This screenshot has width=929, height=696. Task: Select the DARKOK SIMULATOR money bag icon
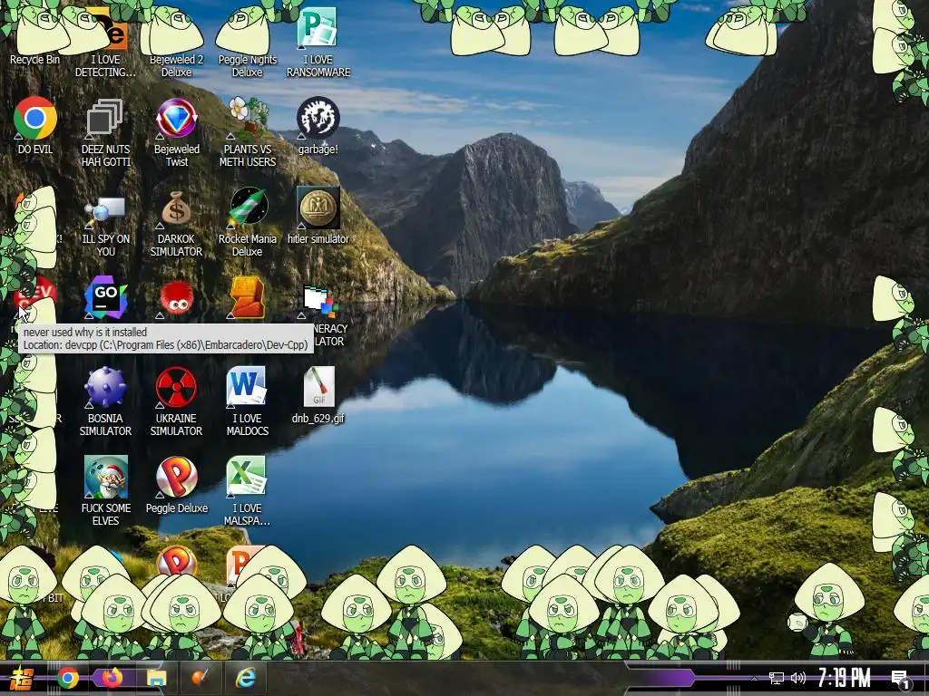pyautogui.click(x=177, y=222)
